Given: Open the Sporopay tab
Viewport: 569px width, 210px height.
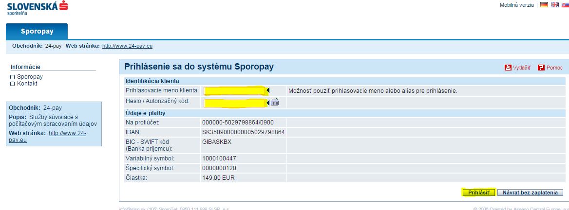Looking at the screenshot, I should pos(37,32).
